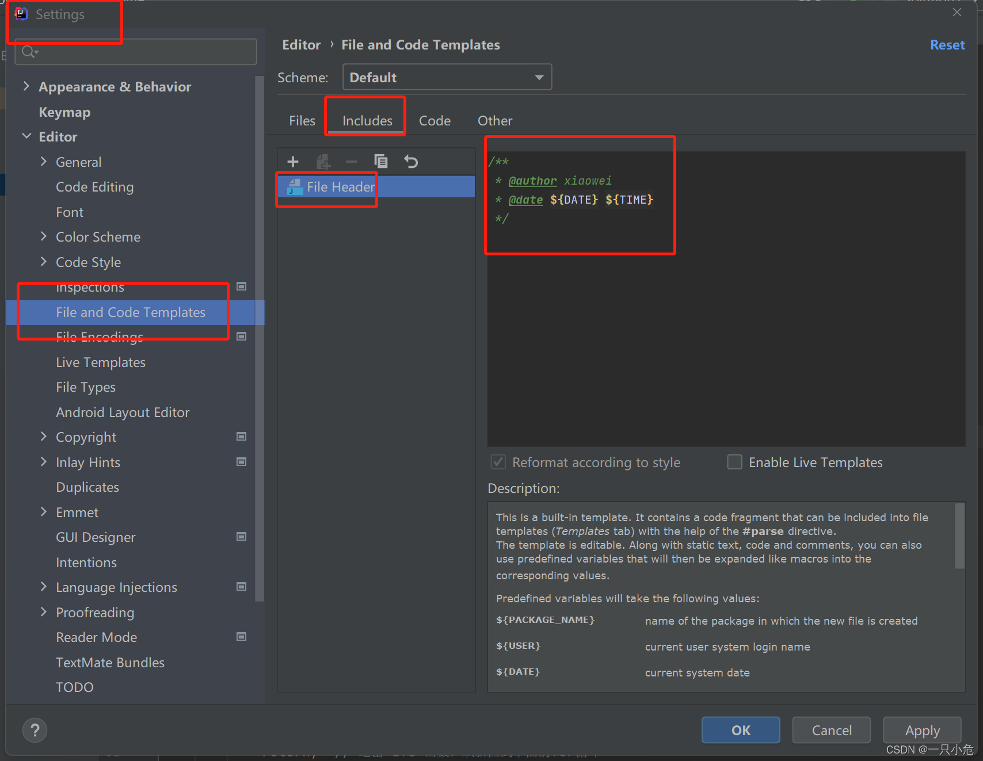
Task: Switch to the Other tab
Action: [x=495, y=121]
